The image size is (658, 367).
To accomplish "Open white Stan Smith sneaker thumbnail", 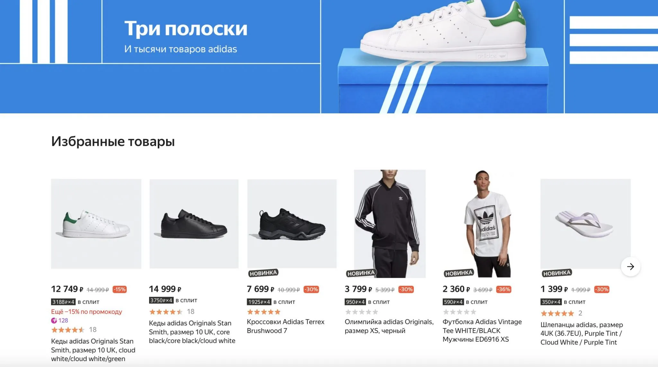I will (96, 224).
